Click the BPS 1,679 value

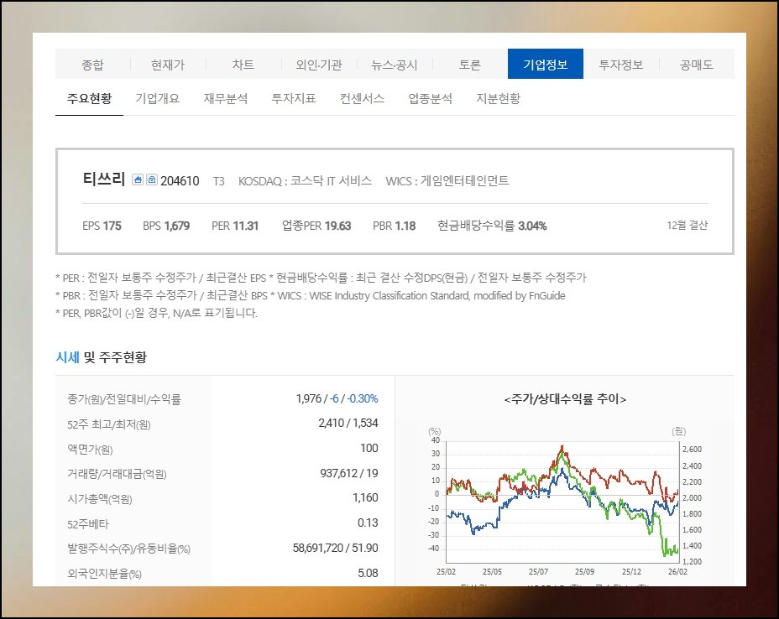click(166, 226)
